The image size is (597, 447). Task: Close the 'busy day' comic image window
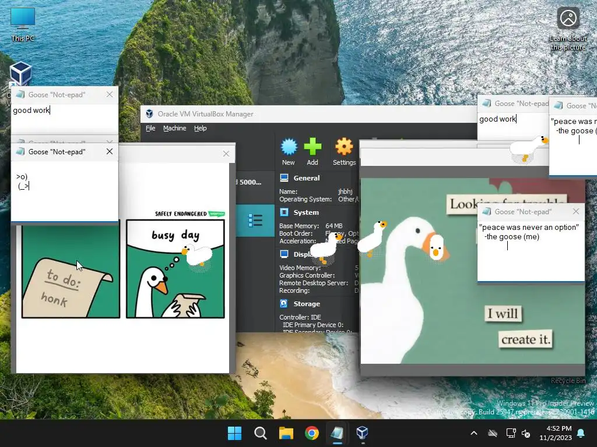pyautogui.click(x=226, y=154)
